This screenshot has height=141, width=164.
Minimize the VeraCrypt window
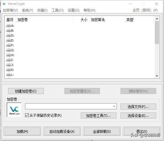click(130, 4)
